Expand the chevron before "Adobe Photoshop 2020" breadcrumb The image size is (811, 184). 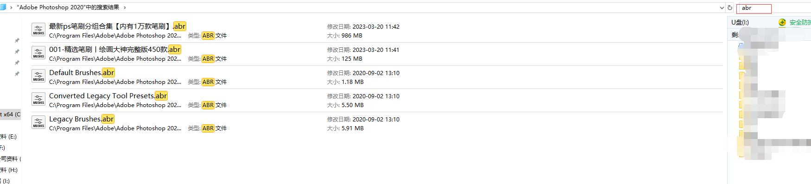pyautogui.click(x=11, y=7)
